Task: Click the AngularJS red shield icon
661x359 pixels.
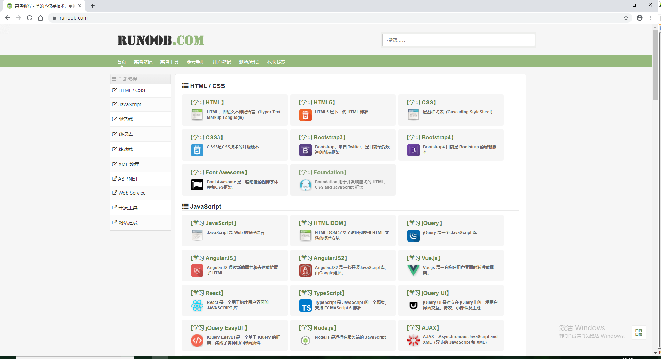Action: 197,270
